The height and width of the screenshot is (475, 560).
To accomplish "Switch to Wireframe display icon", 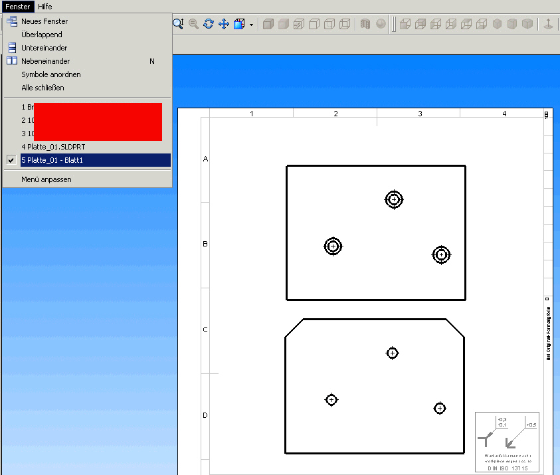I will [345, 24].
